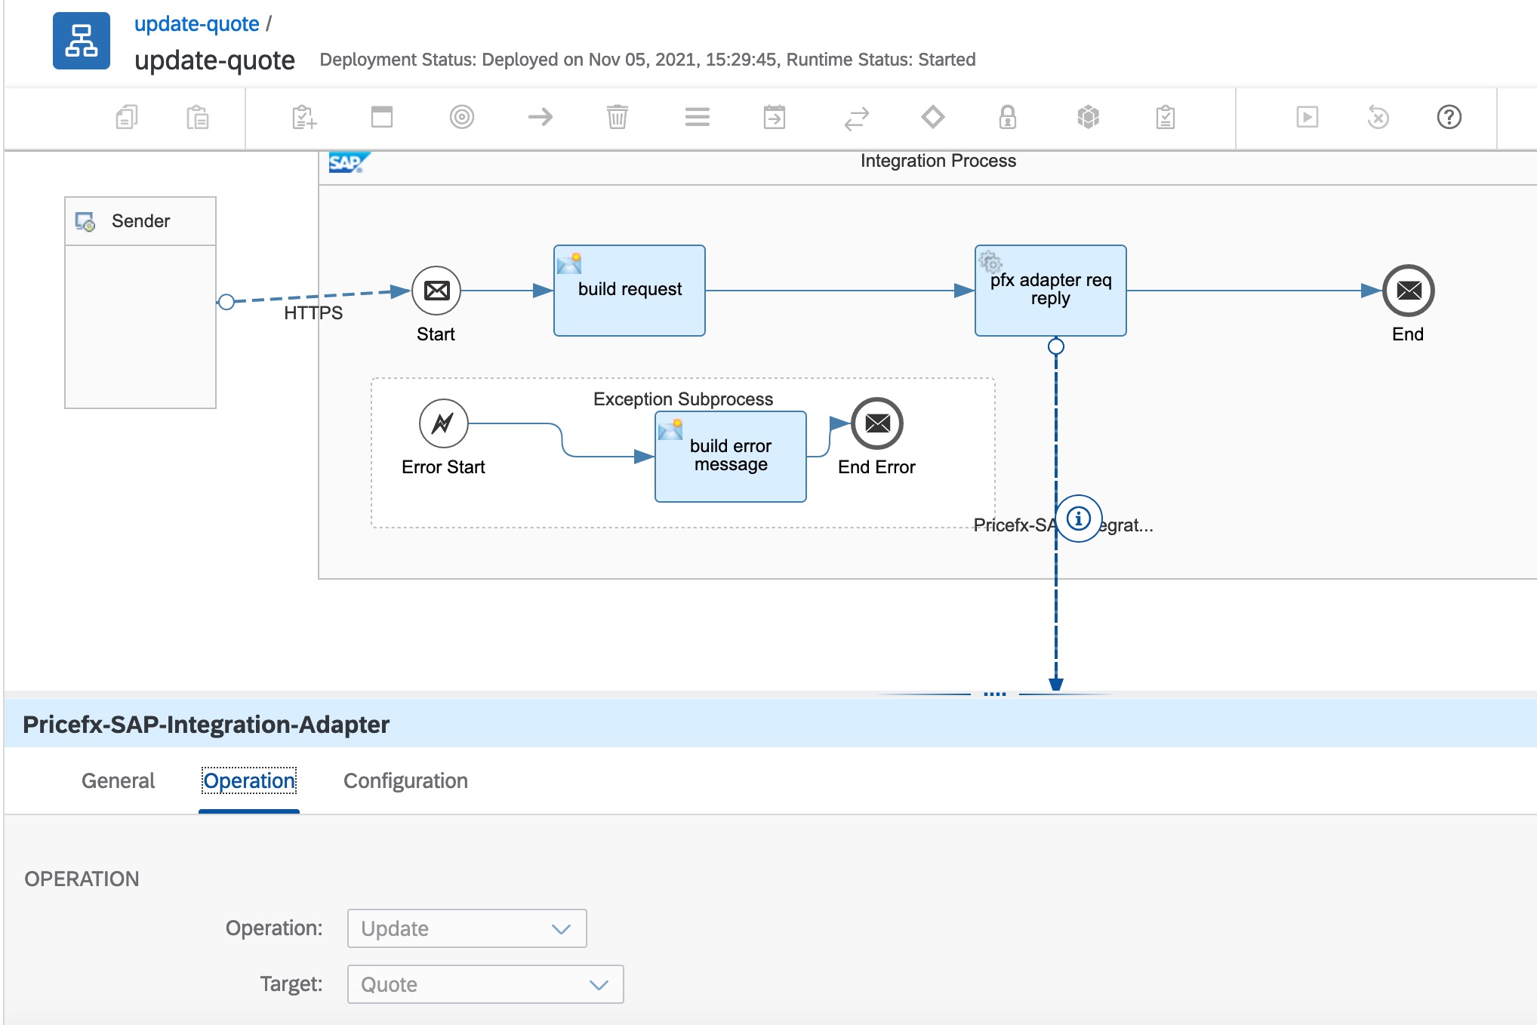Click the paste icon in toolbar
This screenshot has width=1537, height=1025.
coord(197,117)
